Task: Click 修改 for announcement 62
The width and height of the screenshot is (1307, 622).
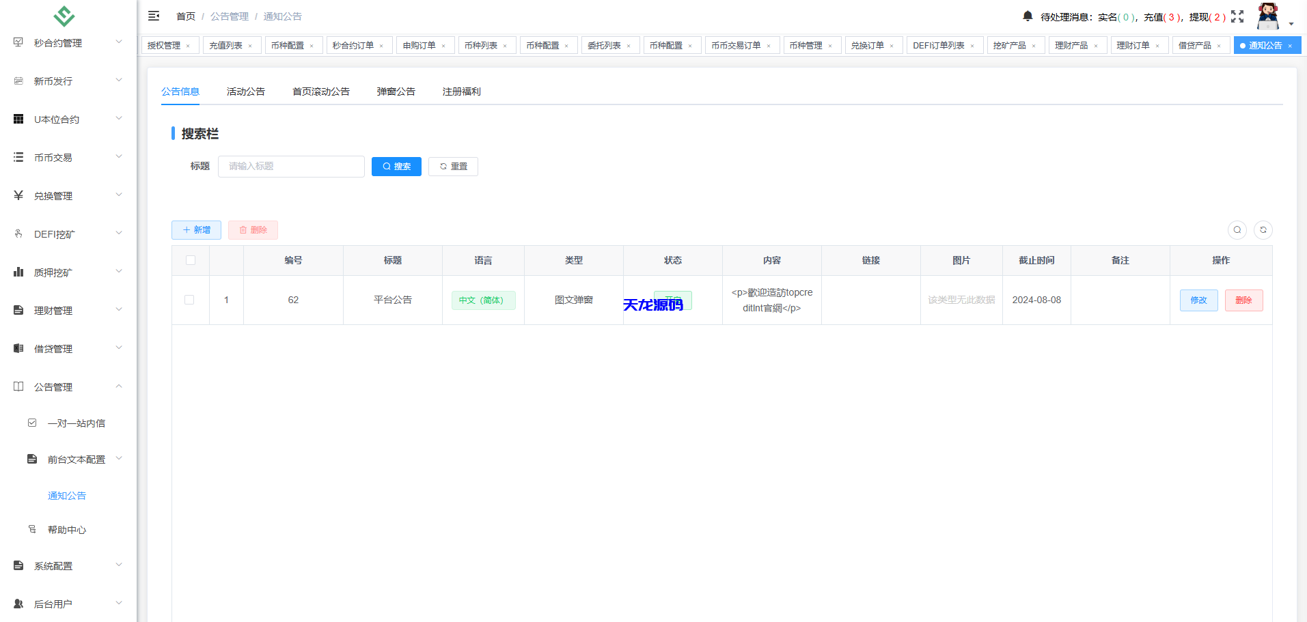Action: 1198,300
